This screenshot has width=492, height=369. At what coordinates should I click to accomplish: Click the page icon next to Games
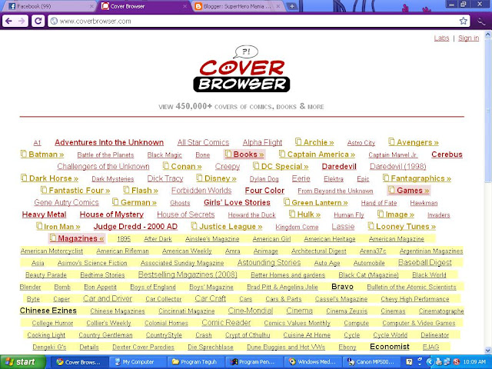[391, 190]
